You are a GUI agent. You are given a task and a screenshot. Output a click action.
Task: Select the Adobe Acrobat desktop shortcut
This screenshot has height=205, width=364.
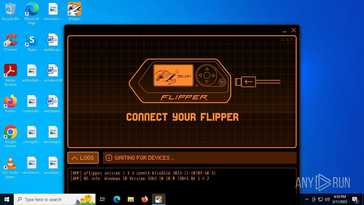[x=11, y=75]
